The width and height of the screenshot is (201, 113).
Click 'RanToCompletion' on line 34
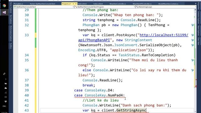pyautogui.click(x=157, y=55)
